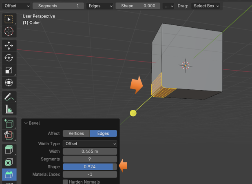Select the Select Box tool

click(9, 19)
